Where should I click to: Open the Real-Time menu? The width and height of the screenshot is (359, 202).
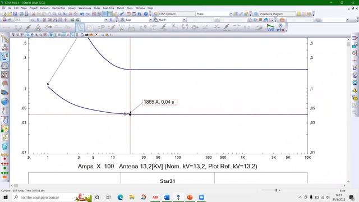click(x=108, y=8)
